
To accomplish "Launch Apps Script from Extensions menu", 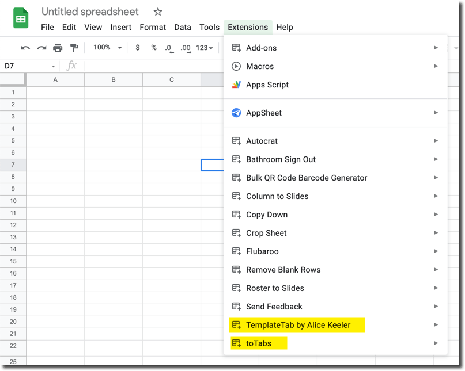I will pos(267,85).
